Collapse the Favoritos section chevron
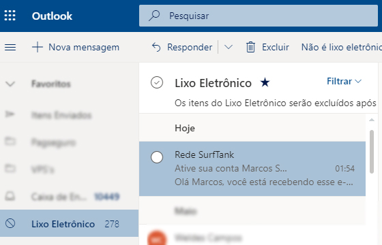 tap(10, 84)
